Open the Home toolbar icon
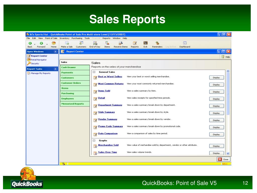 pyautogui.click(x=54, y=44)
